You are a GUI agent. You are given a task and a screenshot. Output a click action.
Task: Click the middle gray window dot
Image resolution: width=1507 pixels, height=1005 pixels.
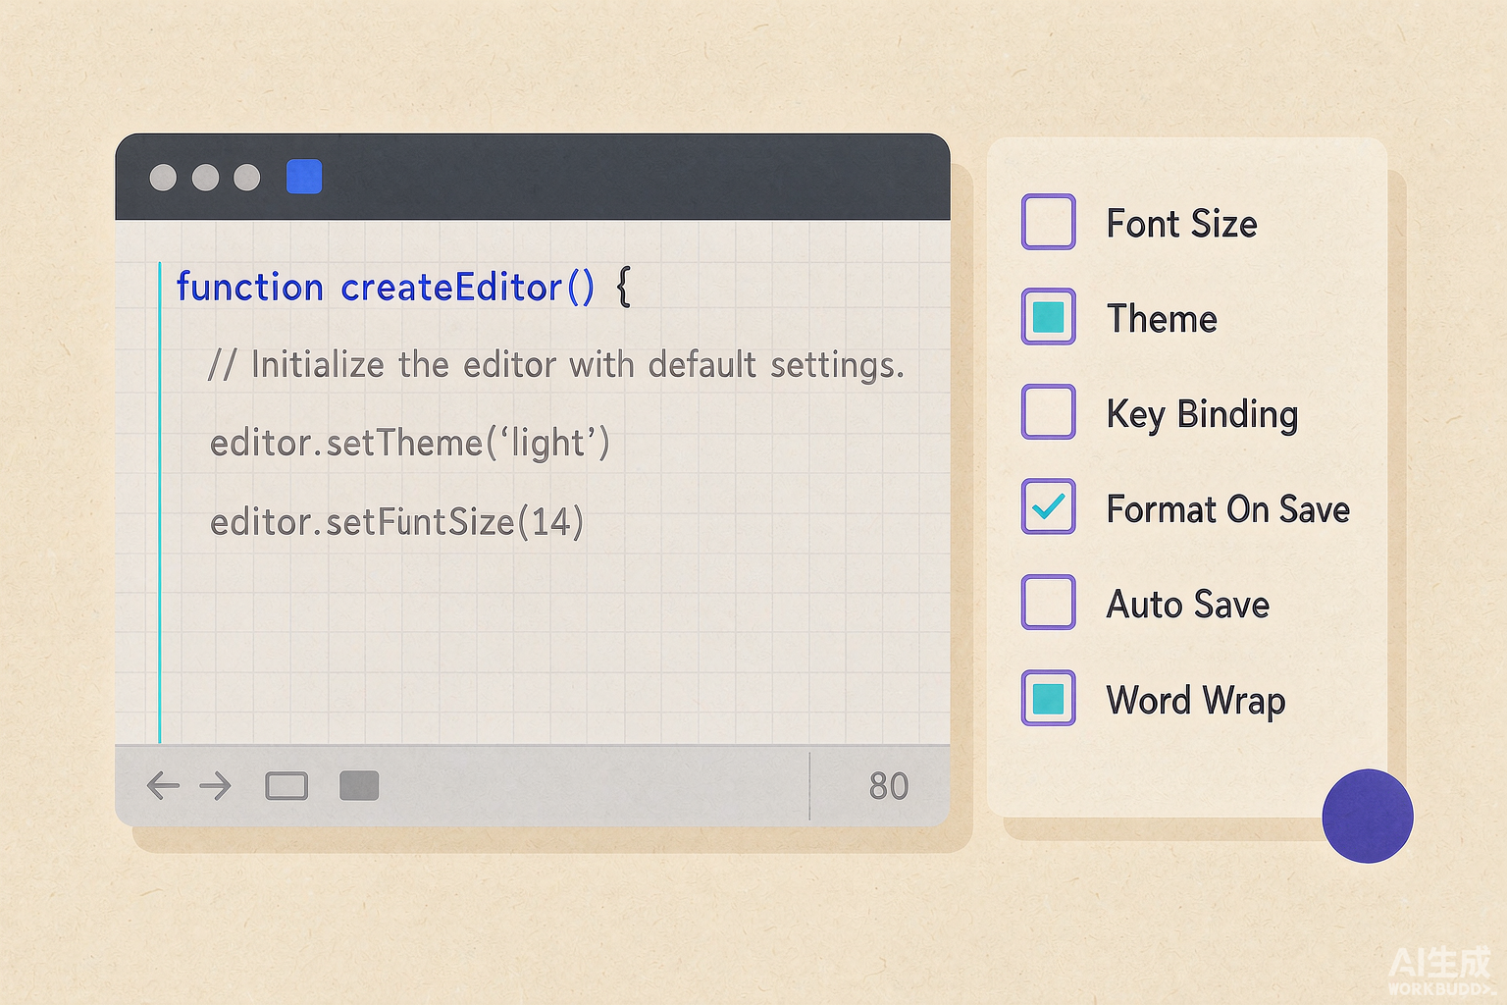tap(205, 178)
